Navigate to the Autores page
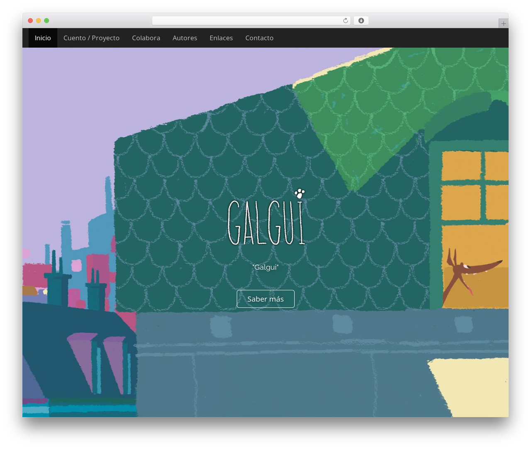Viewport: 531px width, 449px height. [x=185, y=38]
